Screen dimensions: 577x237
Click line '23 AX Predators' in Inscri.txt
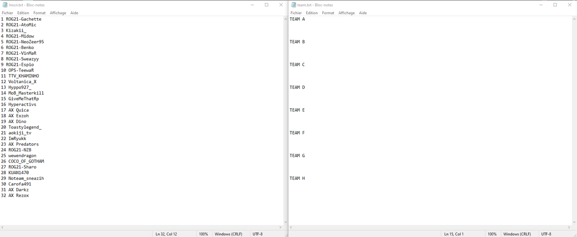point(20,144)
